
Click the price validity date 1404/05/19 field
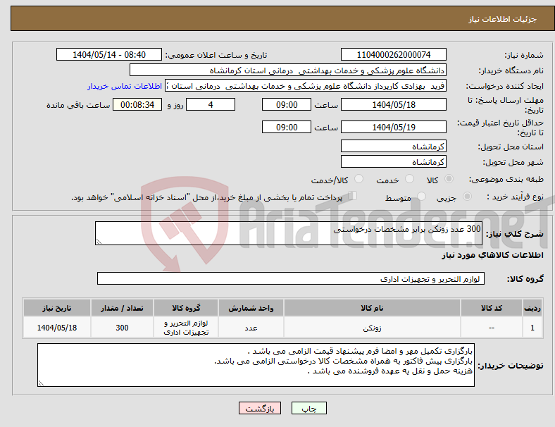(x=393, y=127)
